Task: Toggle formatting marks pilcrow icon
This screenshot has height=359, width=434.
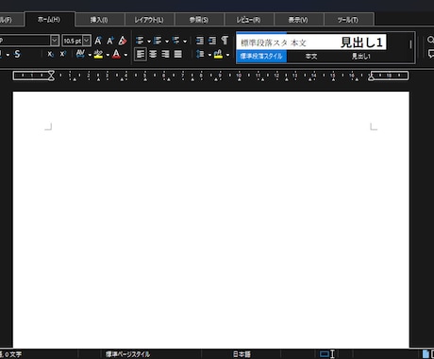Action: click(x=225, y=41)
